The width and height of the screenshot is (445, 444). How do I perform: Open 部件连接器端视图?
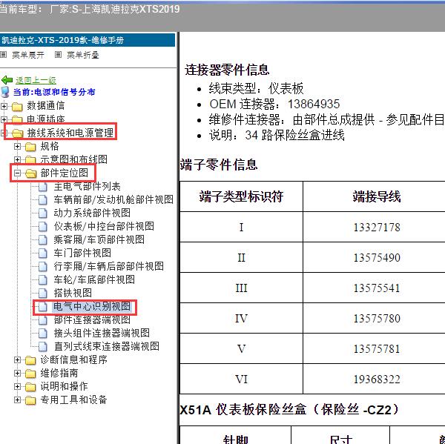pos(92,319)
